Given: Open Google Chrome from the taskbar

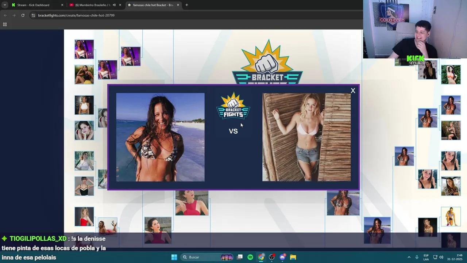Looking at the screenshot, I should (261, 257).
